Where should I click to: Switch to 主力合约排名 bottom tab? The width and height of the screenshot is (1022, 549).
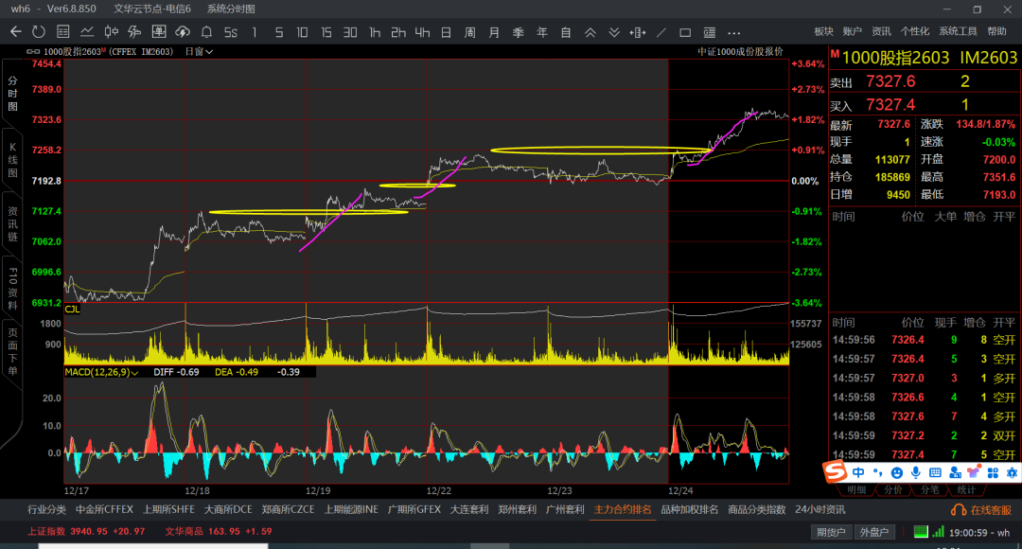623,509
